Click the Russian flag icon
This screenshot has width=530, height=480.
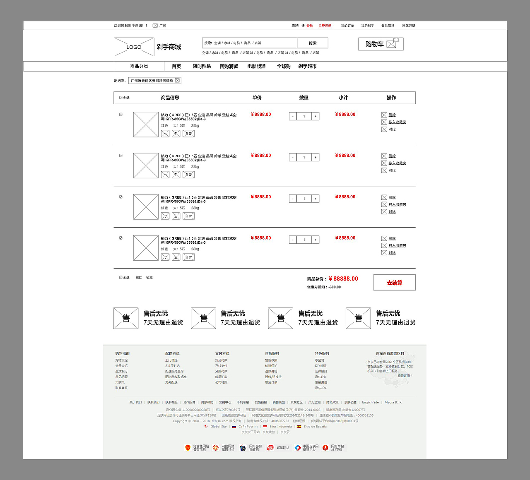coord(234,427)
